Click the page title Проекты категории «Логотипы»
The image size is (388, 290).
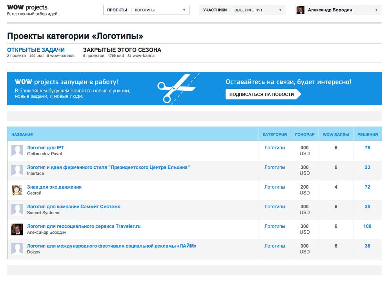coord(75,36)
